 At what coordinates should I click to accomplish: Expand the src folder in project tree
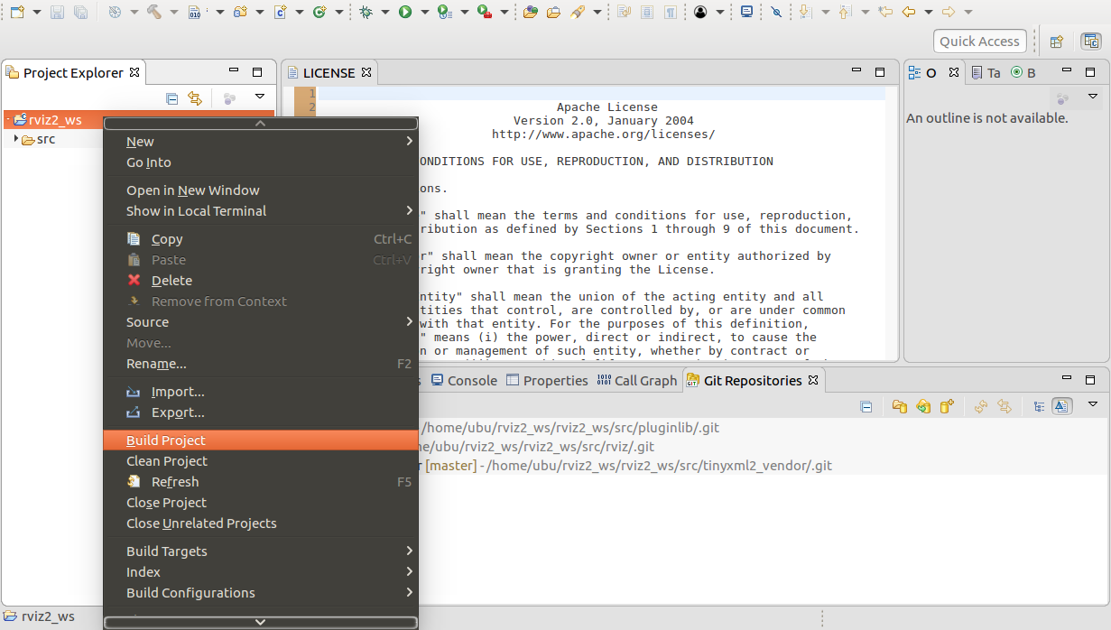(x=16, y=139)
